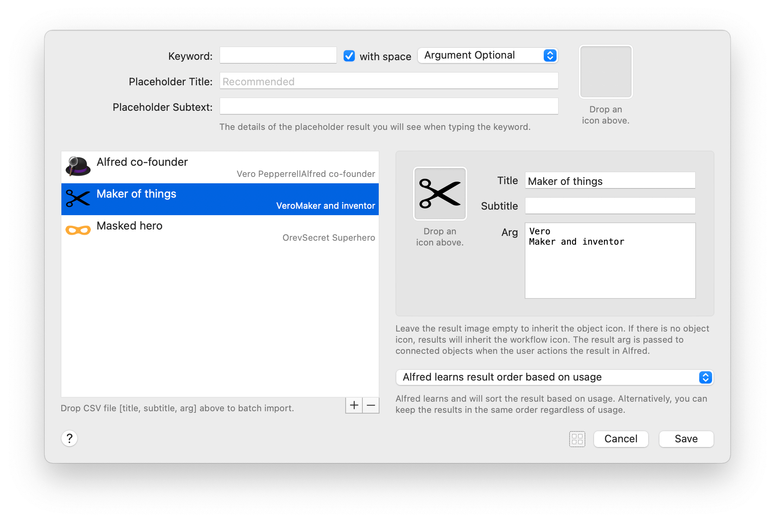The width and height of the screenshot is (775, 522).
Task: Open the 'Alfred learns result order' dropdown
Action: (554, 377)
